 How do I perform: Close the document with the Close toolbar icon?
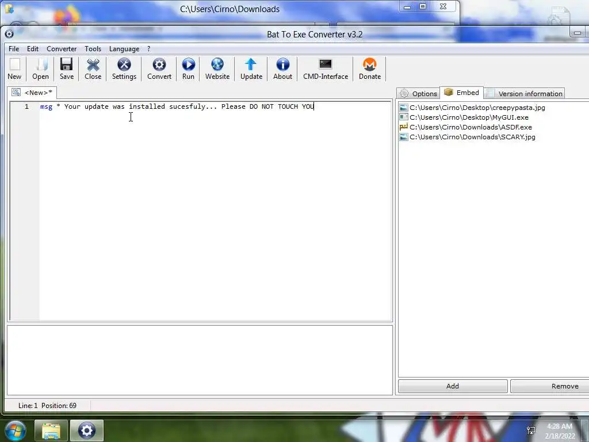pos(93,69)
